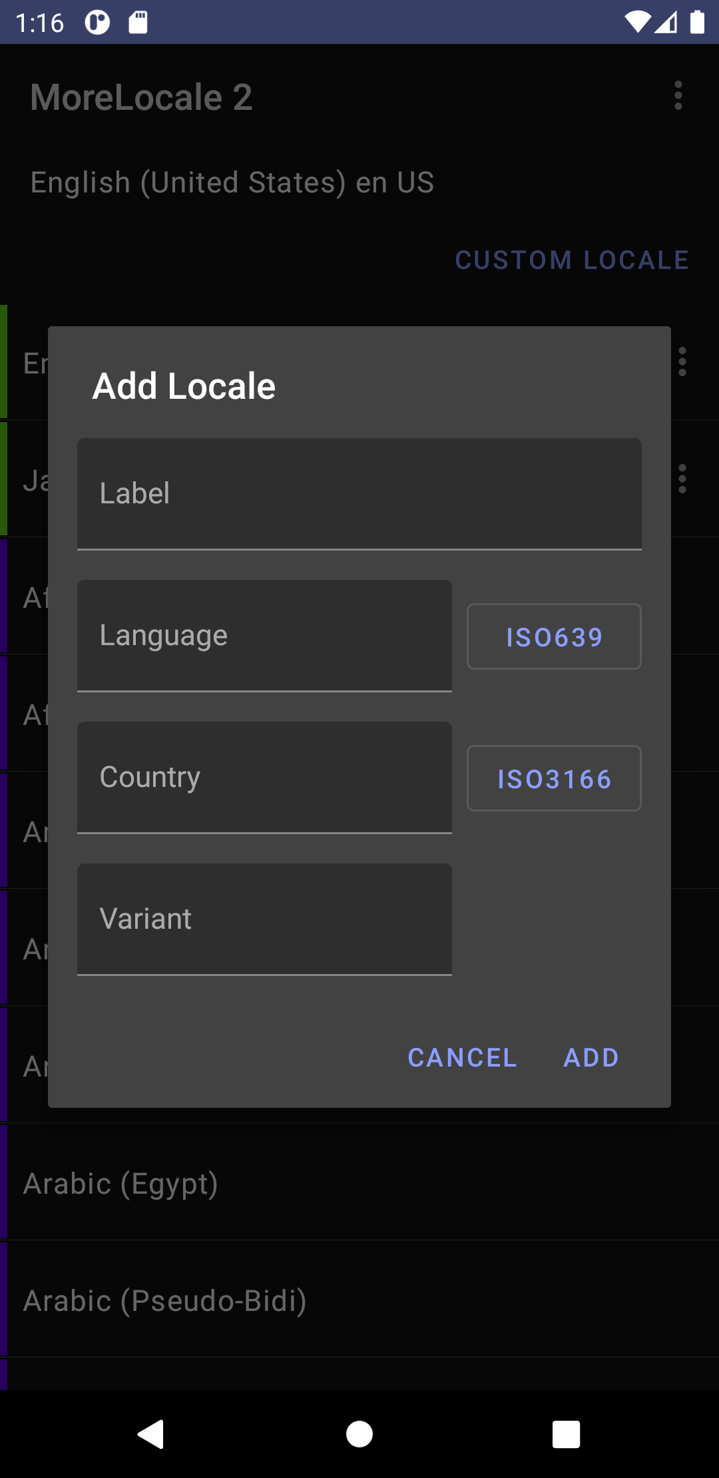This screenshot has height=1478, width=719.
Task: Tap the recent apps square button
Action: pos(567,1434)
